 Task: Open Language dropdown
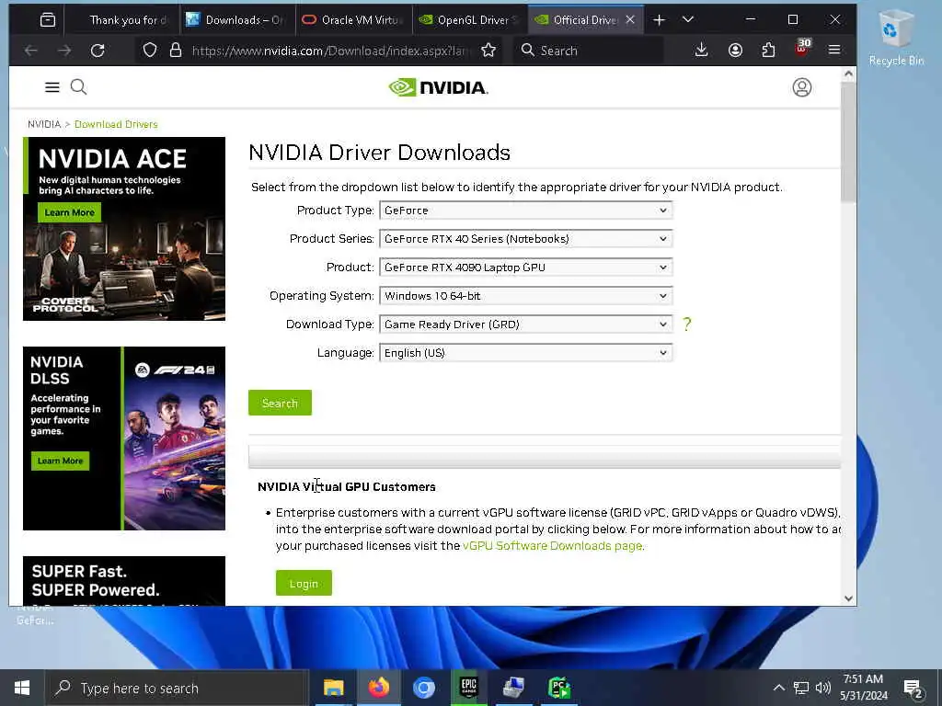[525, 353]
